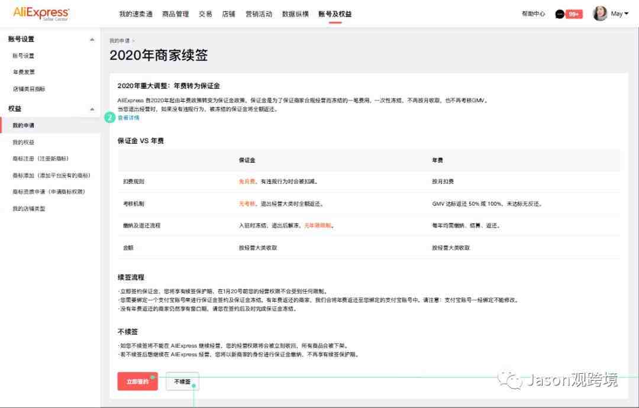
Task: Open 我的速卖通 in top navigation
Action: (x=135, y=14)
